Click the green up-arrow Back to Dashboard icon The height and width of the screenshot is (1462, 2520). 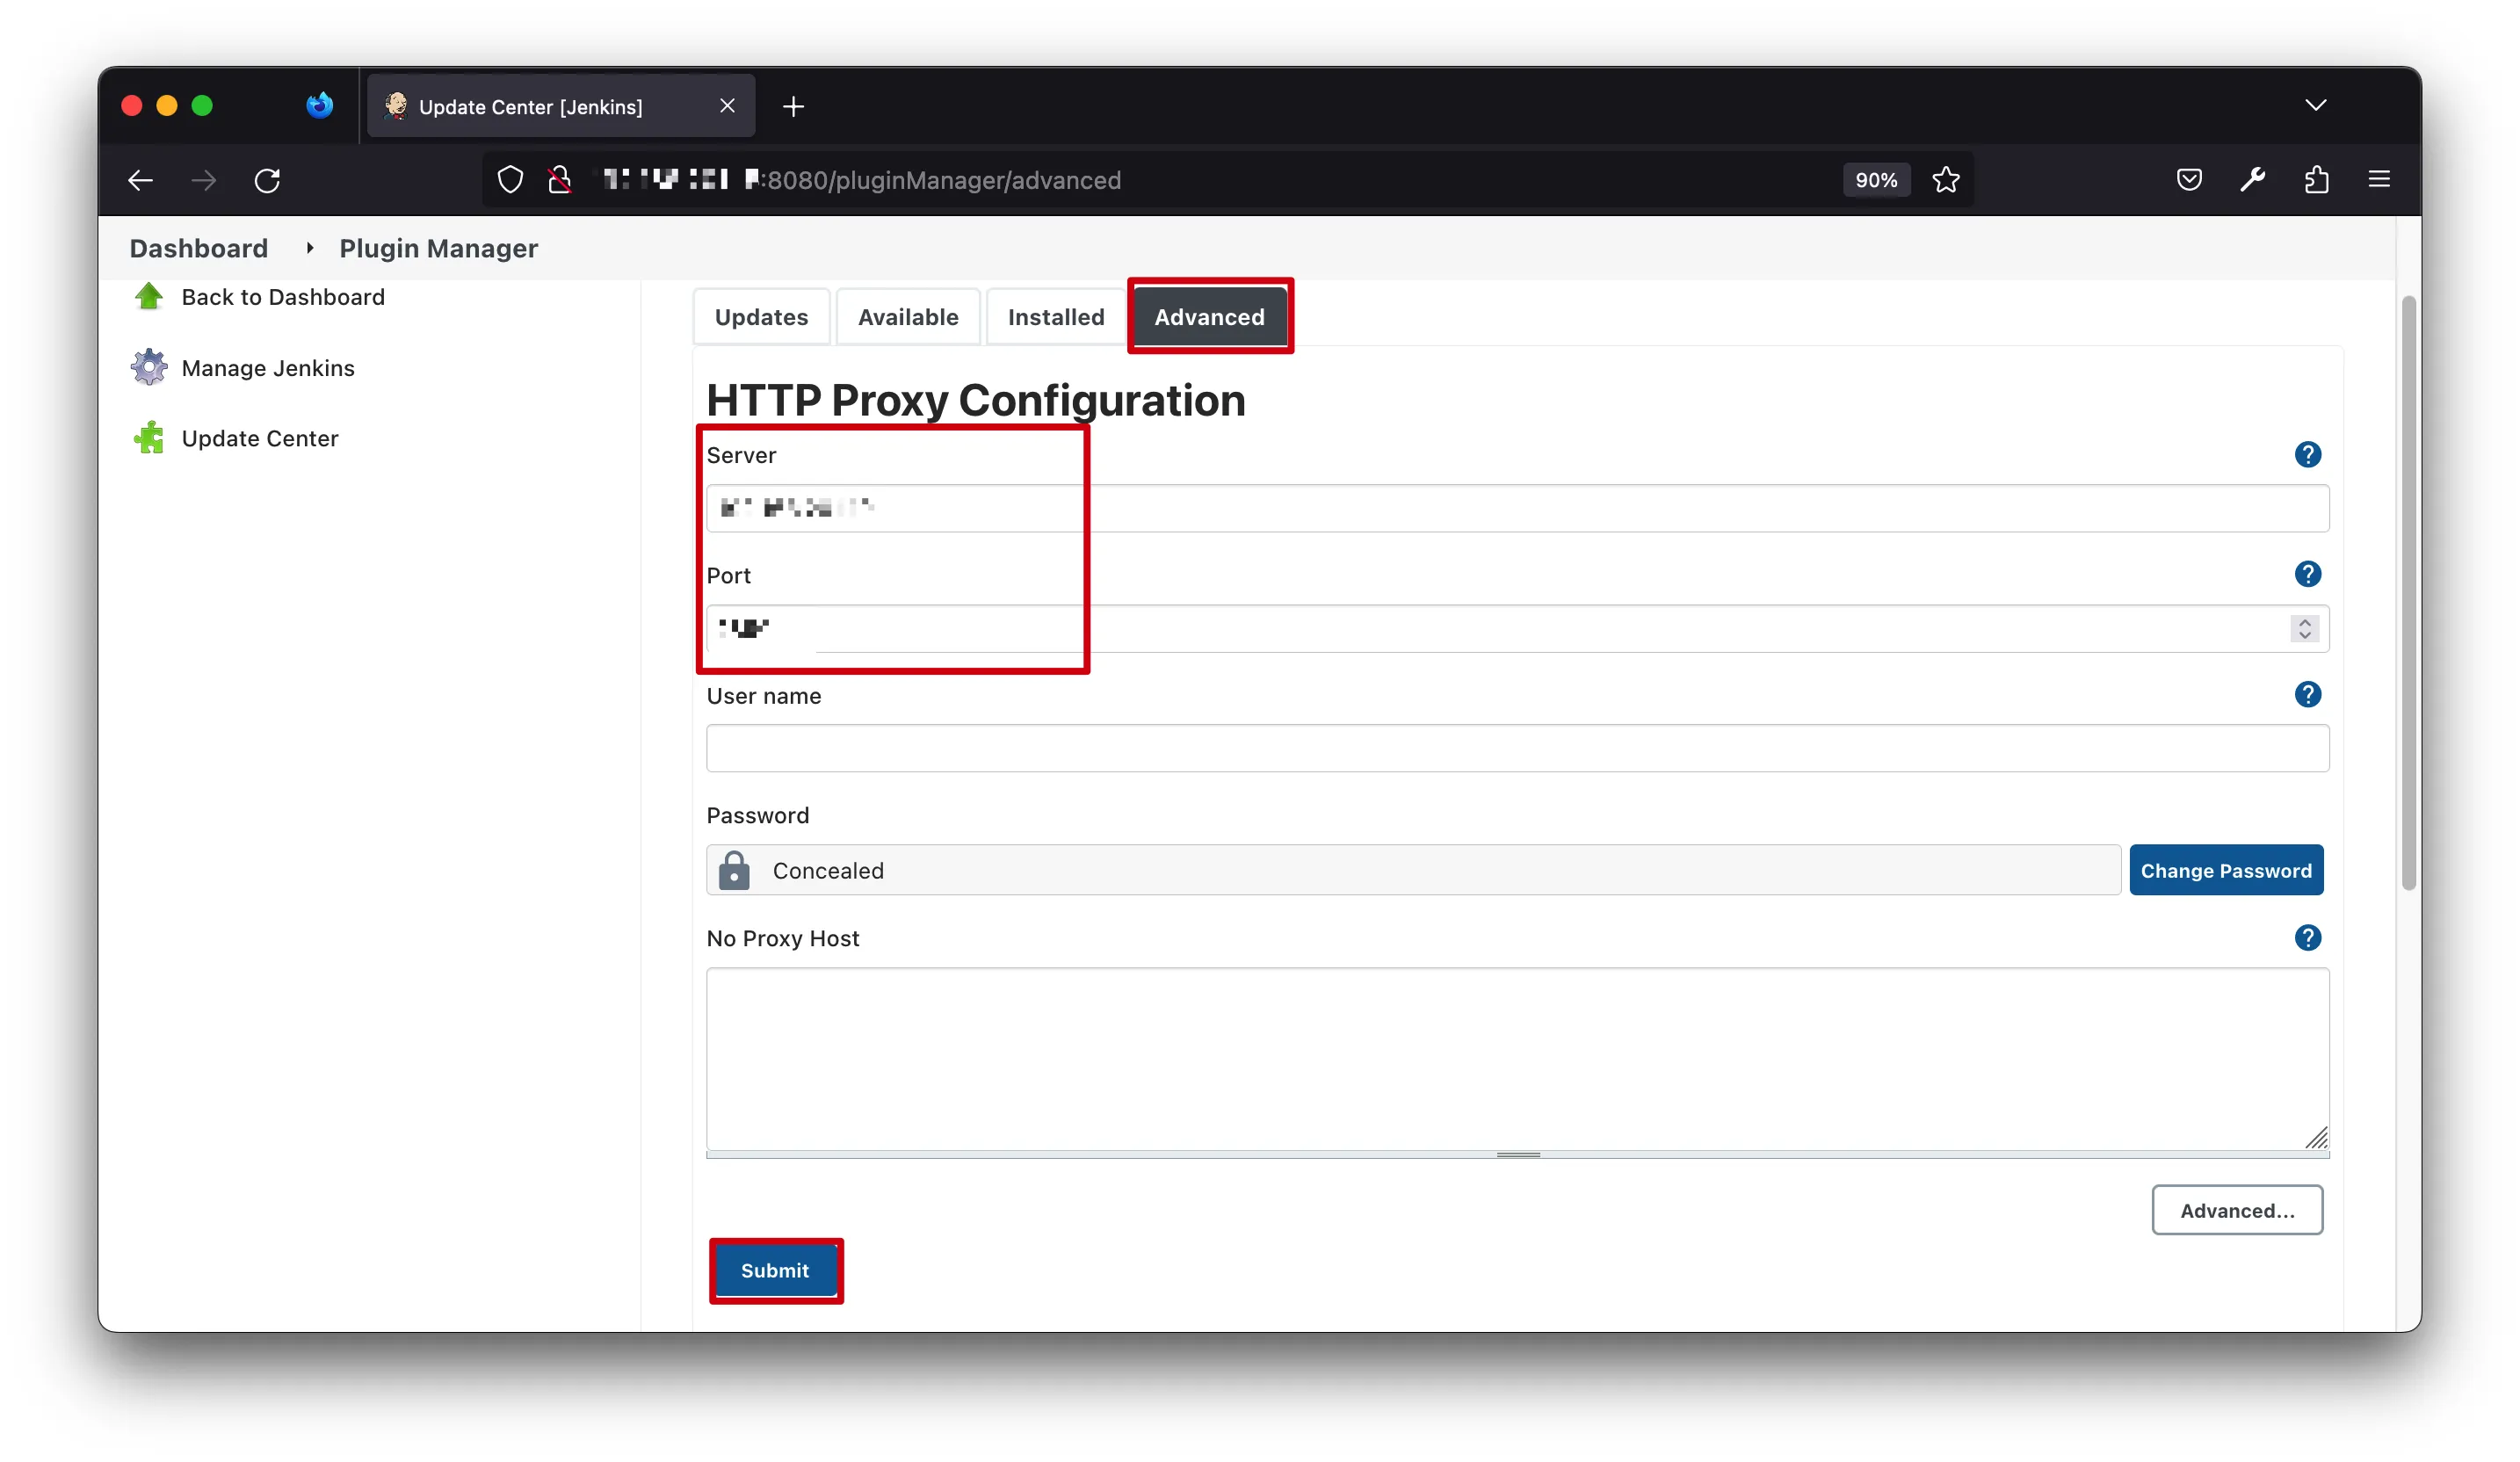click(149, 296)
